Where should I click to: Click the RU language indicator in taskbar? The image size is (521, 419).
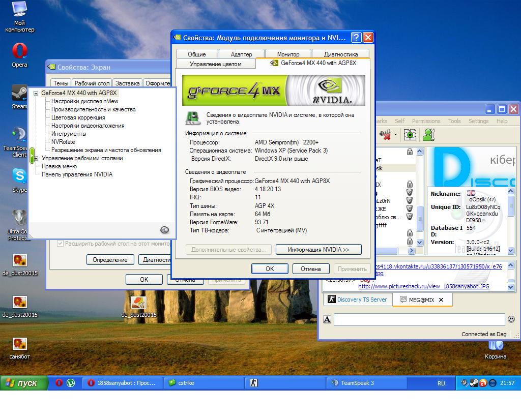click(x=441, y=383)
